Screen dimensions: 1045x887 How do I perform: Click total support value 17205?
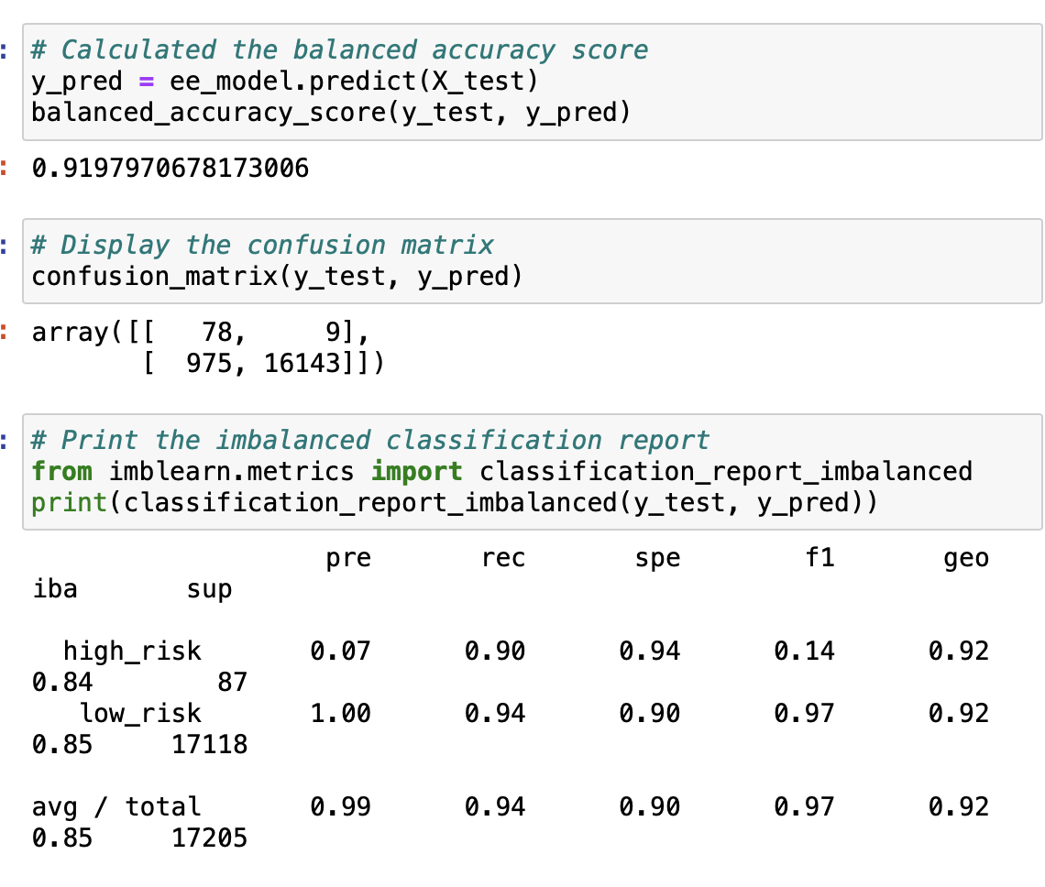click(x=209, y=838)
